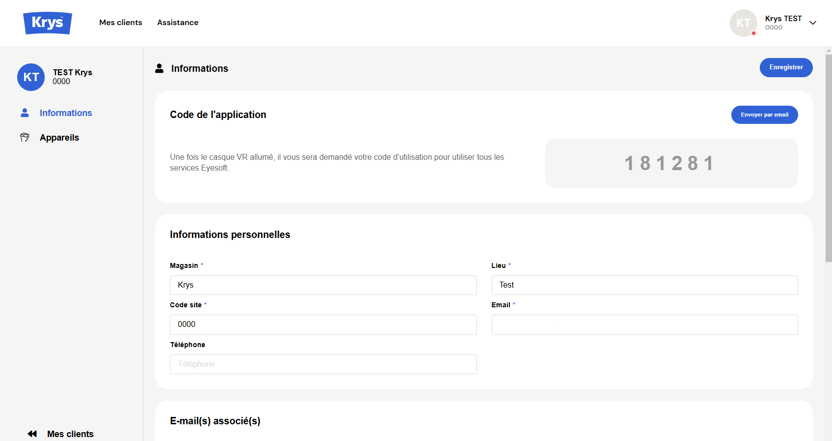Select Informations in the sidebar

[x=66, y=113]
